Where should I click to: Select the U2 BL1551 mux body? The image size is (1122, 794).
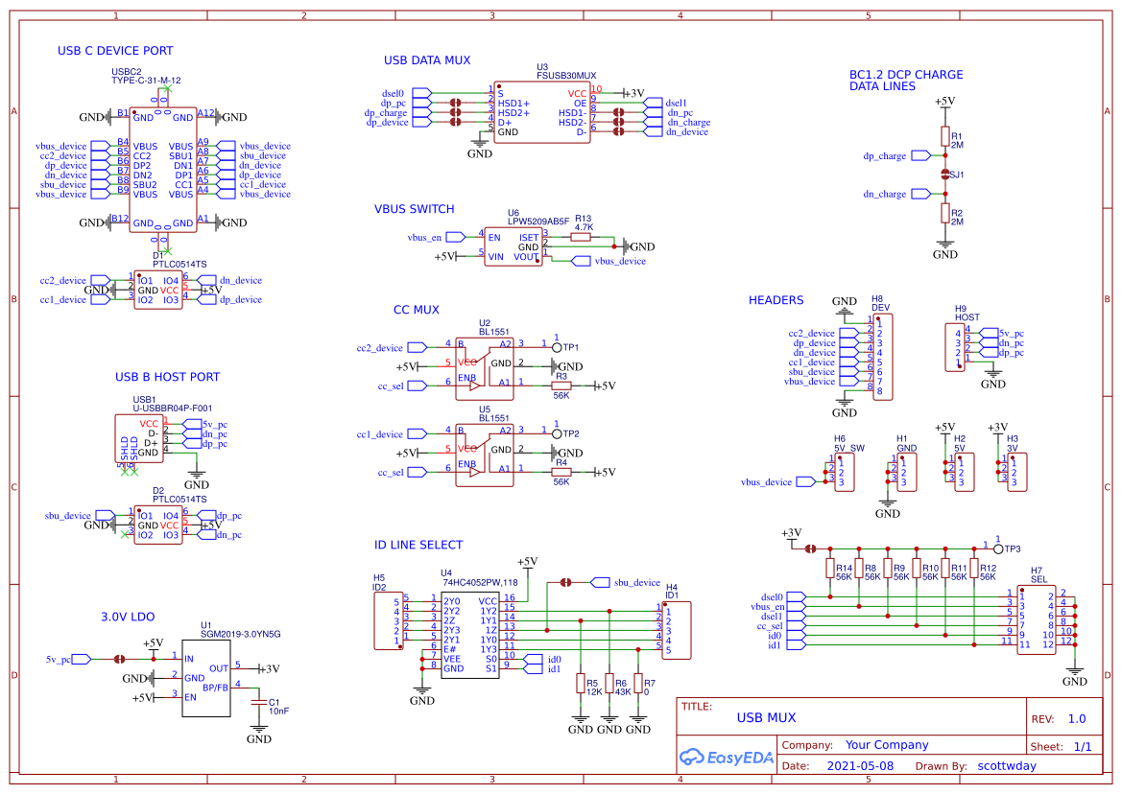(x=485, y=368)
